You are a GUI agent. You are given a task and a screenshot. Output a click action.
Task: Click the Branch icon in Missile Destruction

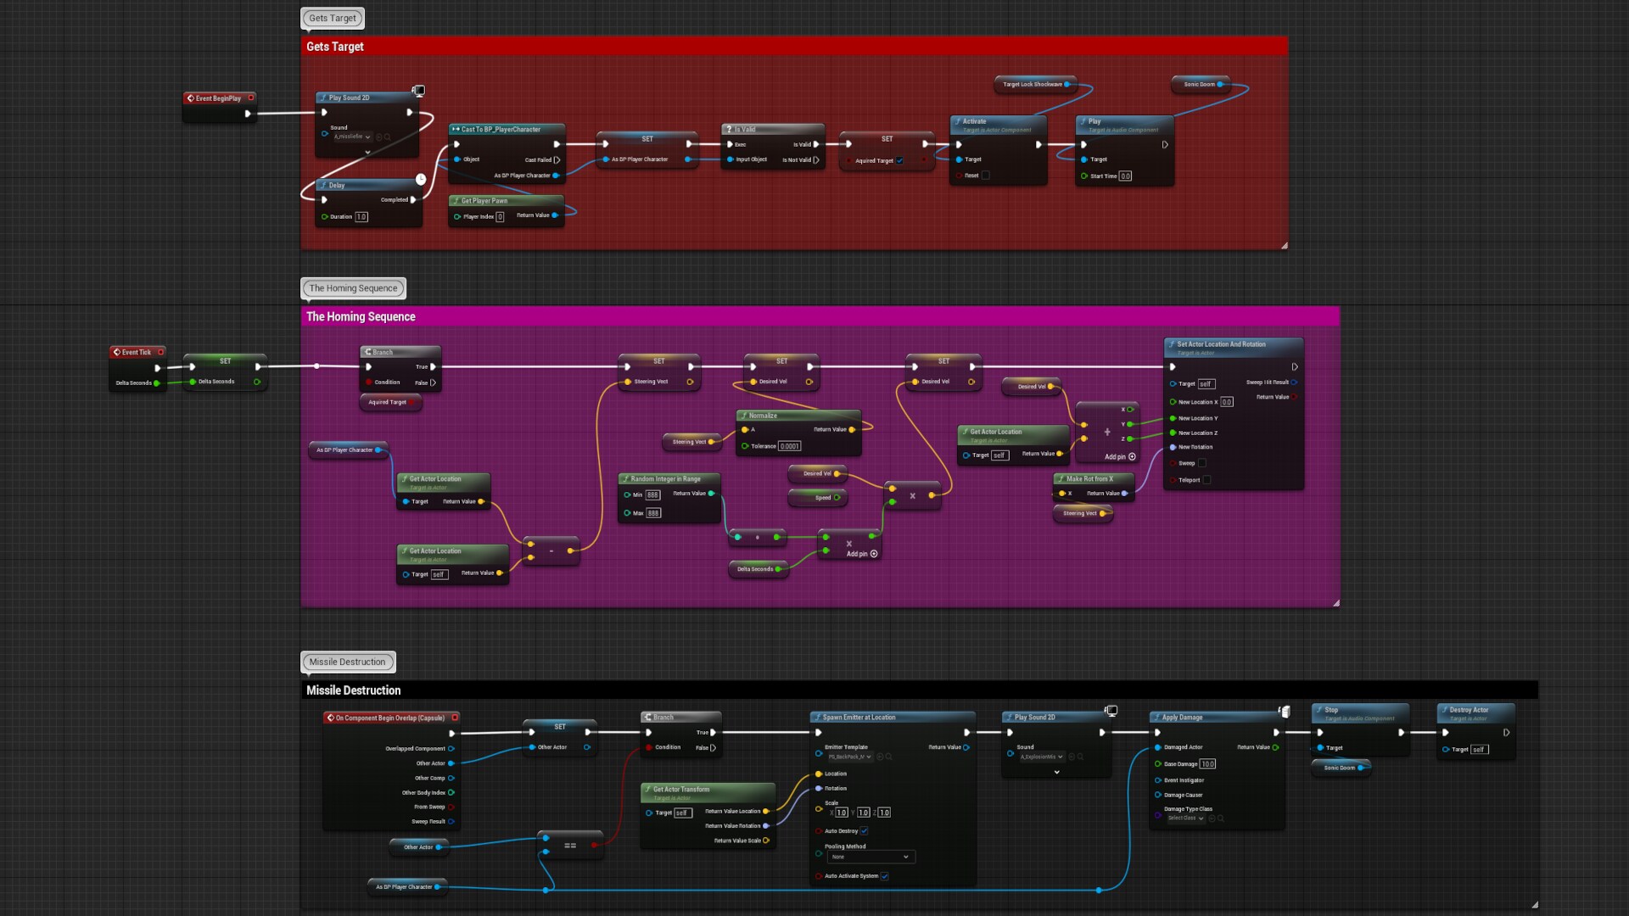click(647, 718)
